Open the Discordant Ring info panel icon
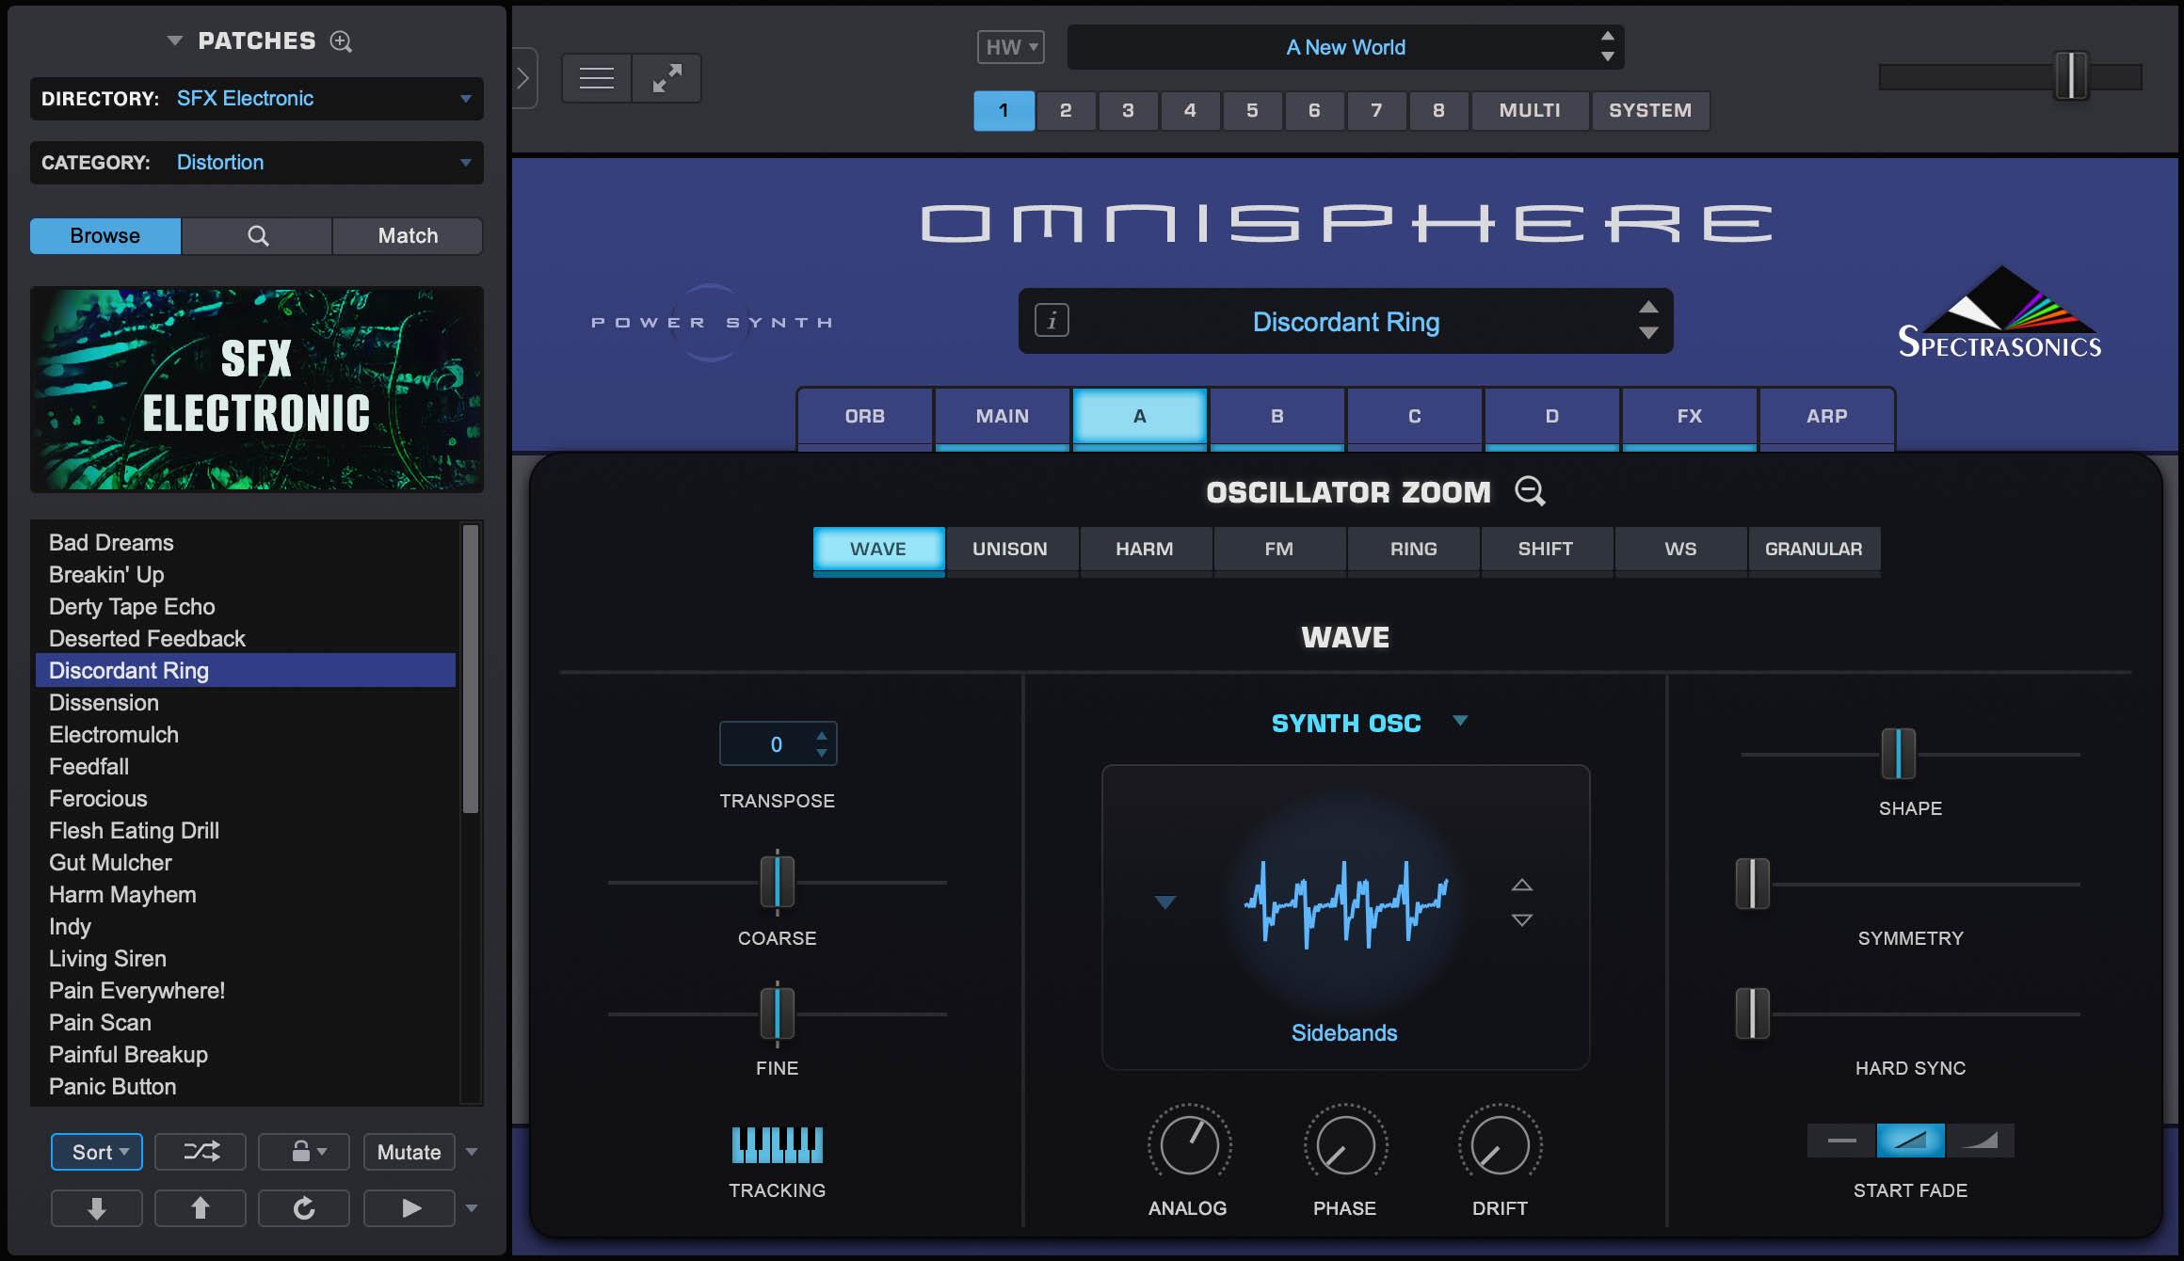This screenshot has height=1261, width=2184. [x=1052, y=321]
